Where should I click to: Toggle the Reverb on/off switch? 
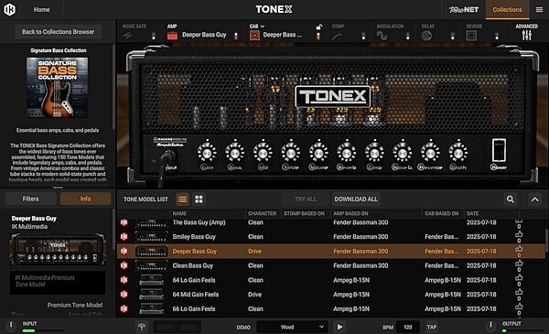(497, 36)
